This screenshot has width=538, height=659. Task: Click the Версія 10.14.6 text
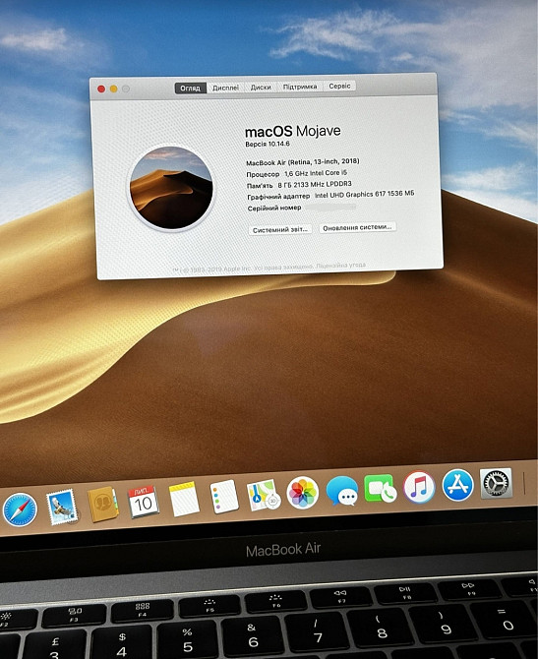(x=268, y=144)
